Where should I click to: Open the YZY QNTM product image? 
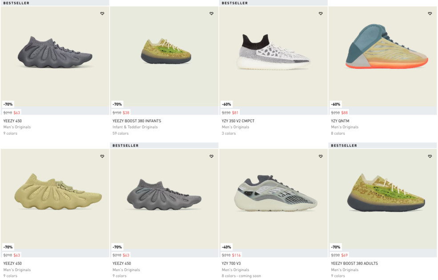point(386,47)
